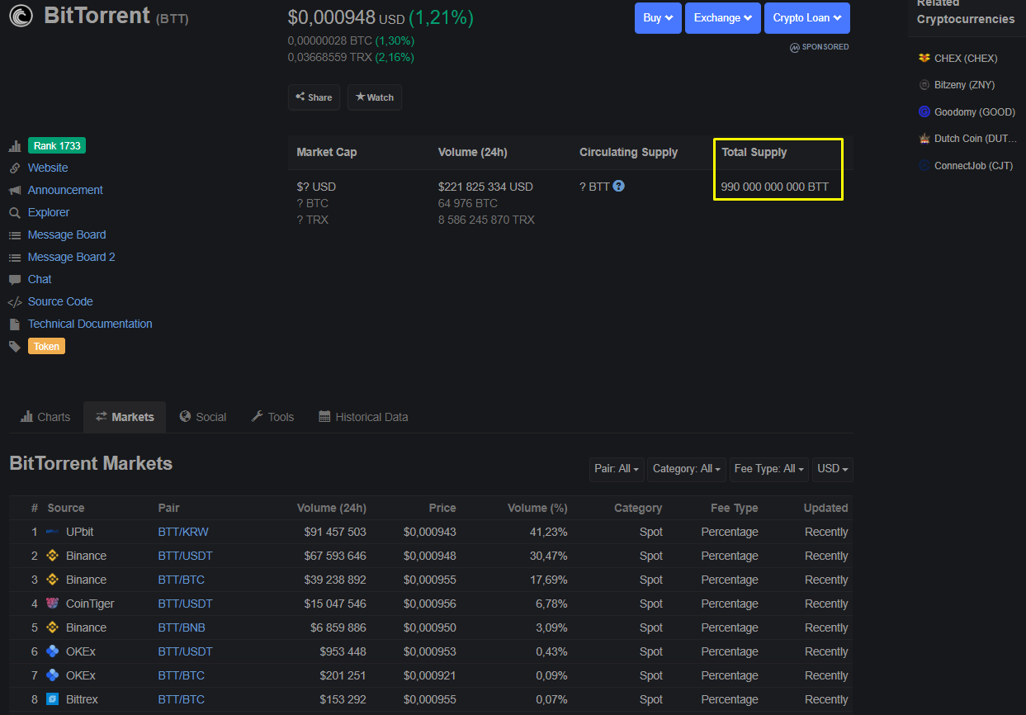Click the CHEX coin icon
Viewport: 1026px width, 715px height.
tap(924, 59)
